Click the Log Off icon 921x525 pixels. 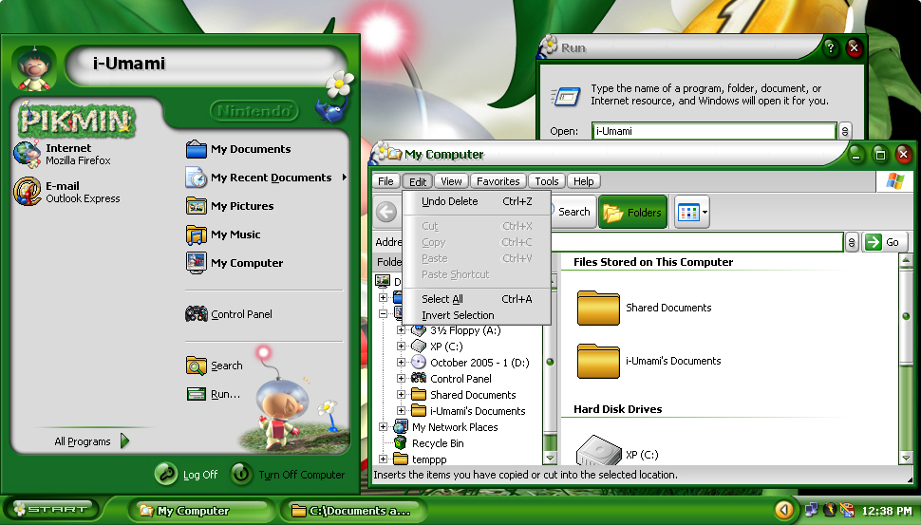165,474
